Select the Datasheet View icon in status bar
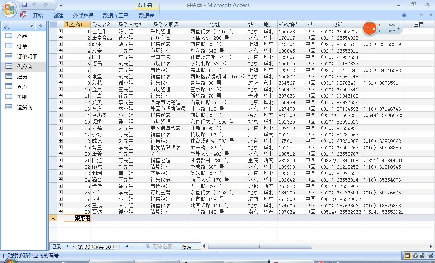This screenshot has width=435, height=263. point(407,256)
